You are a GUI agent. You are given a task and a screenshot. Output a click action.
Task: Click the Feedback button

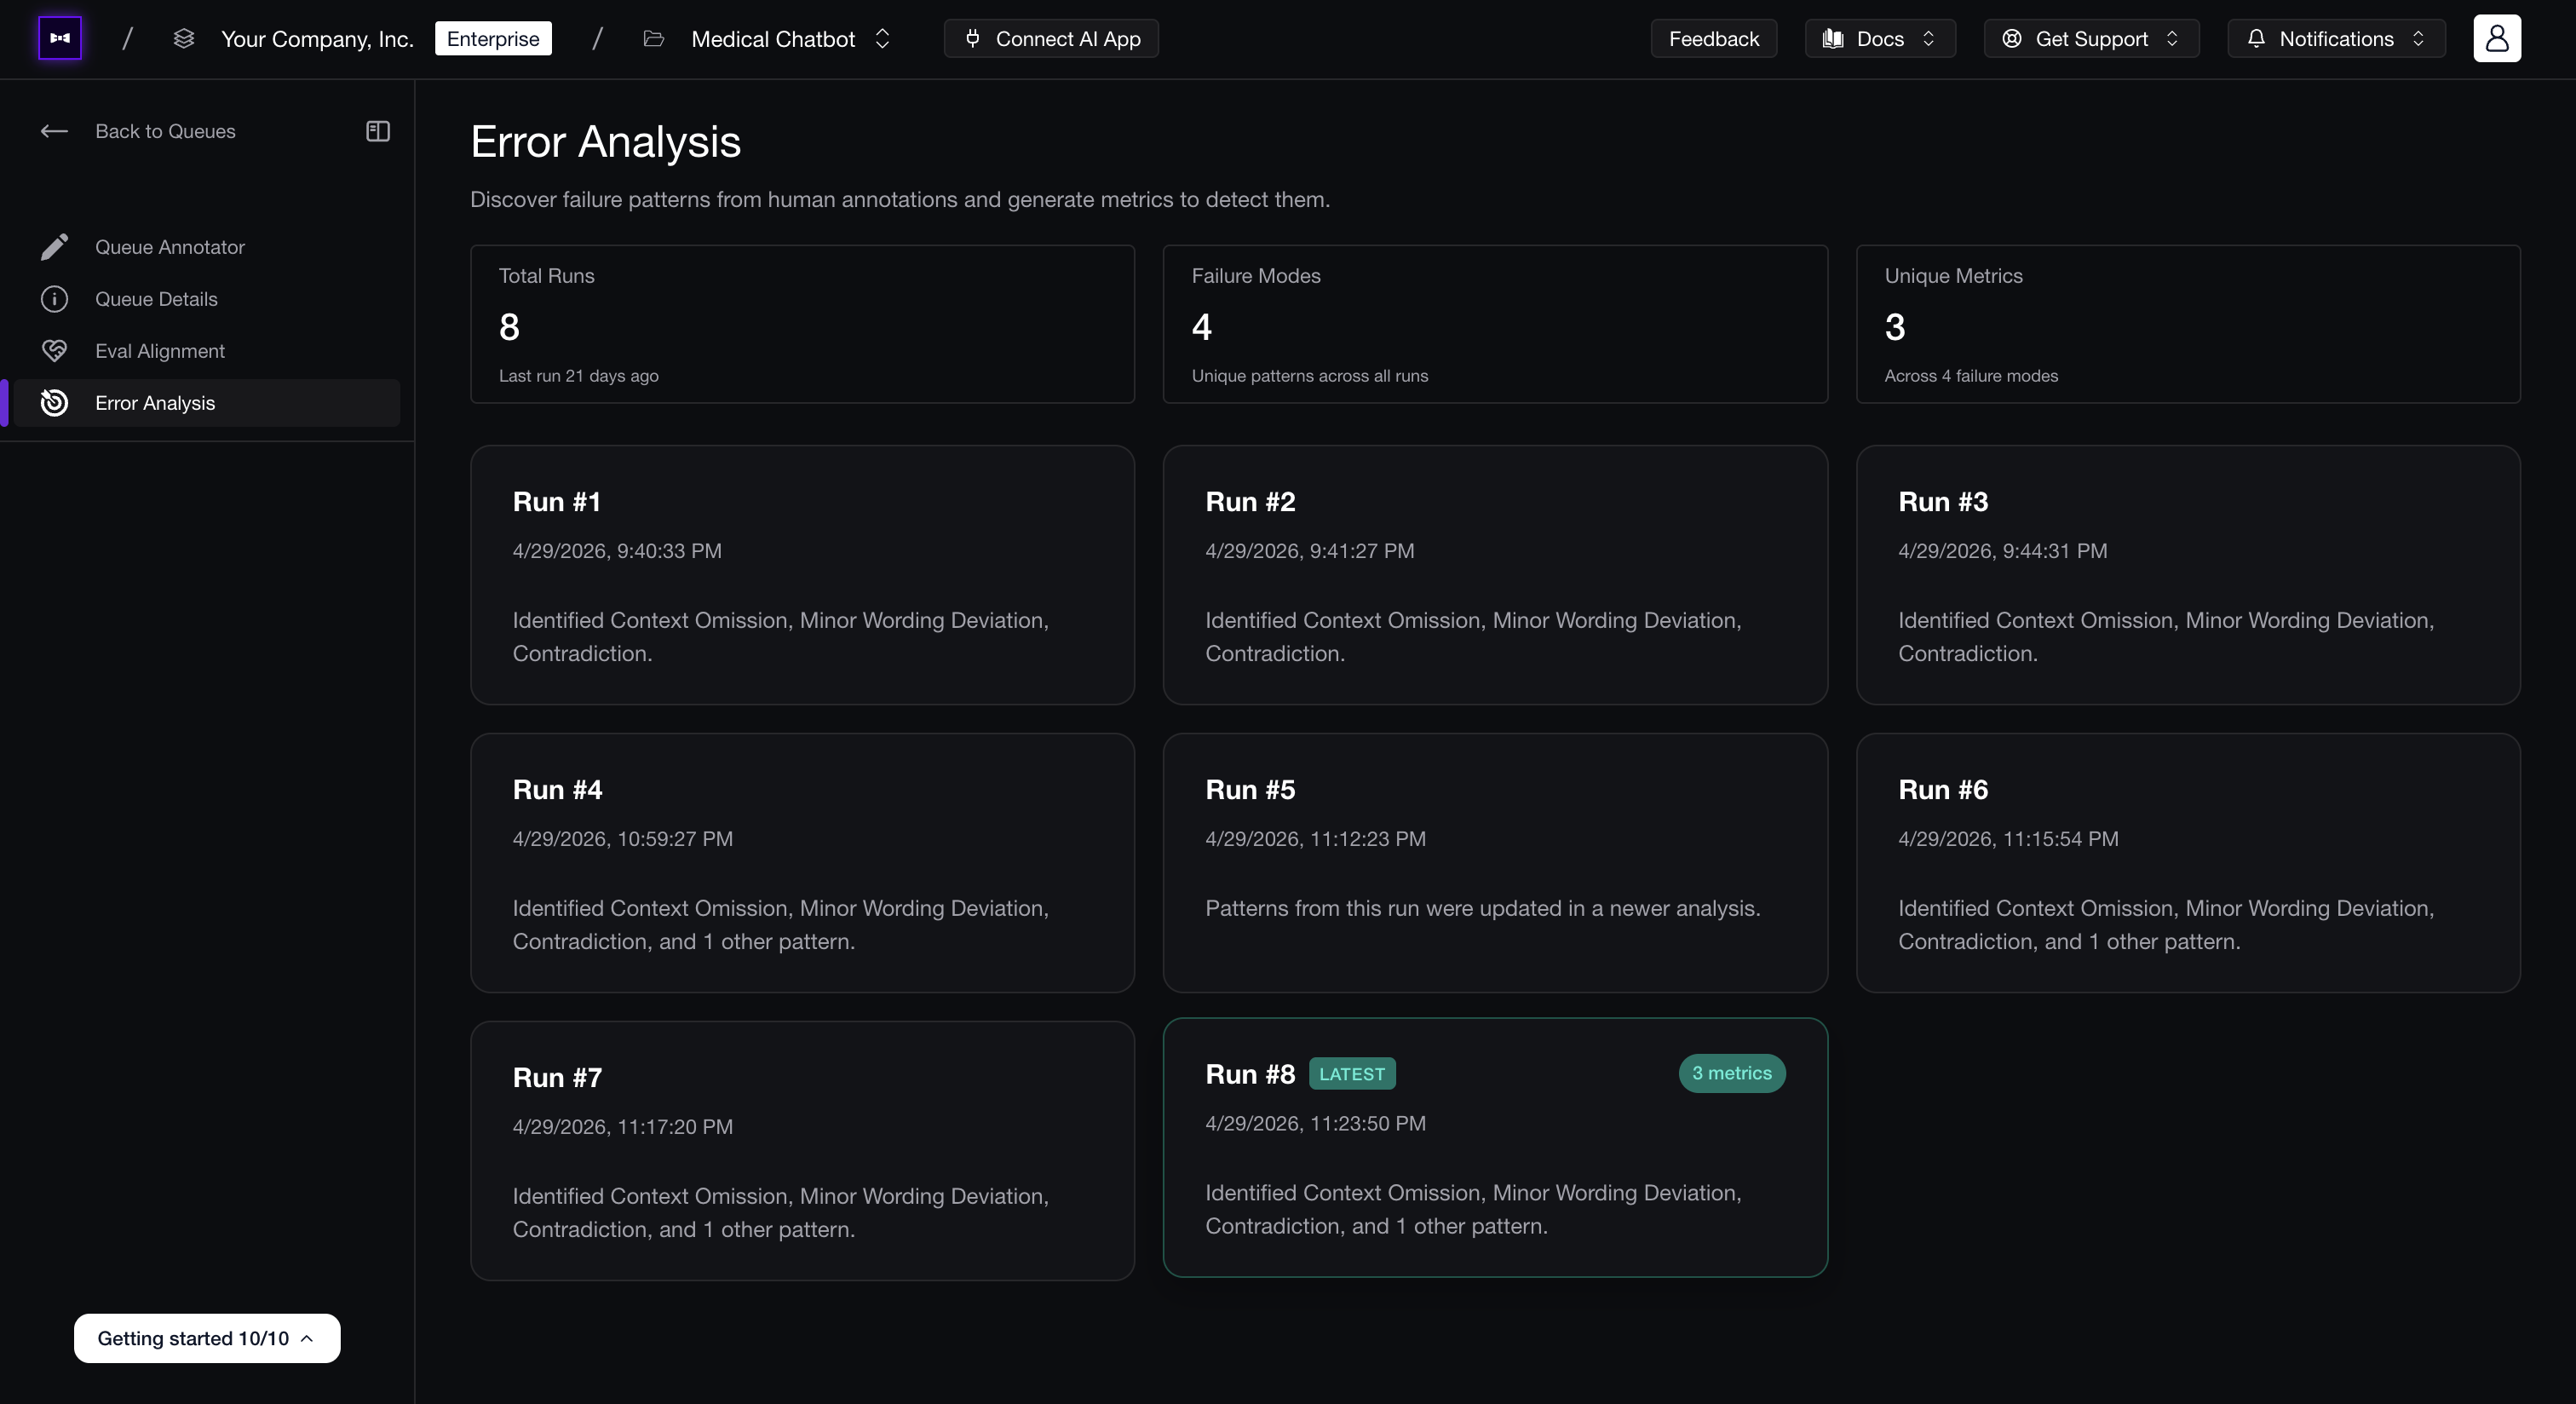[1713, 38]
